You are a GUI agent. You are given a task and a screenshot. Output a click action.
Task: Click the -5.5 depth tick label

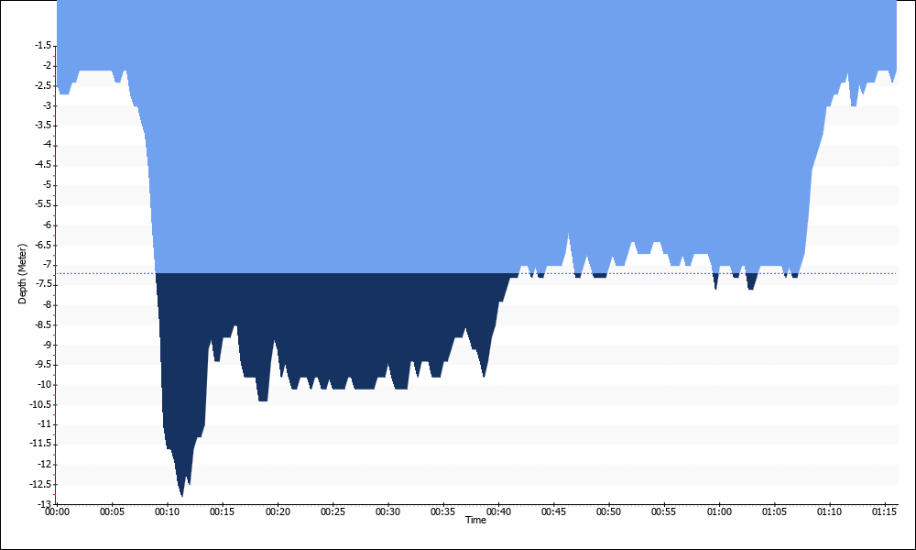[43, 204]
